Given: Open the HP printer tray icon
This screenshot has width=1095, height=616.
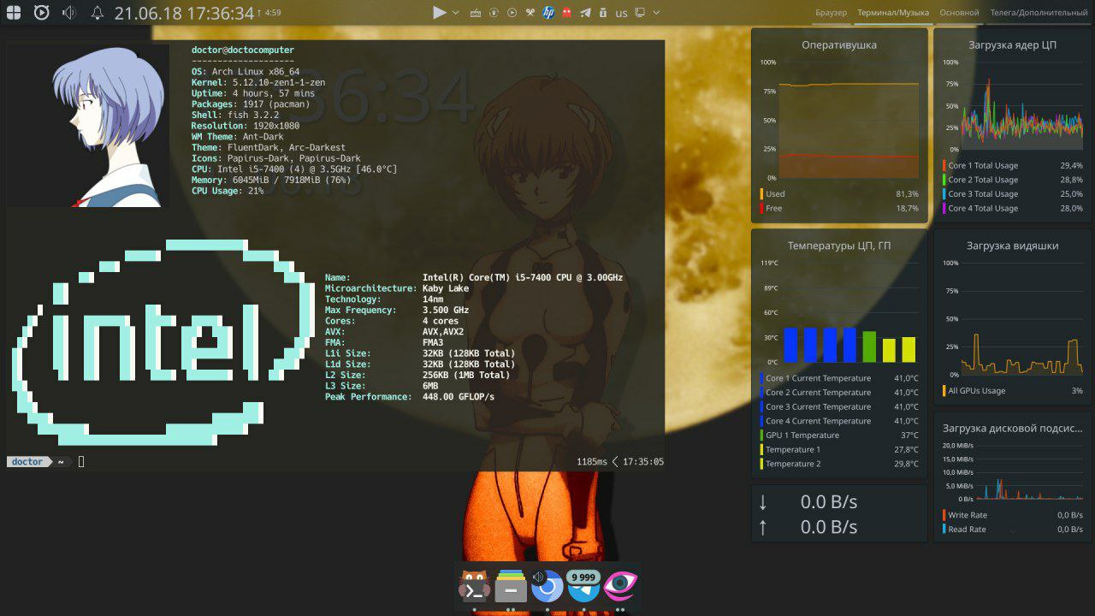Looking at the screenshot, I should point(548,13).
